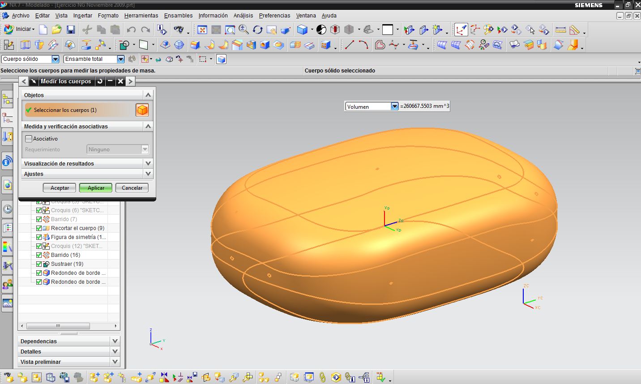Open the Iniciar dropdown menu
This screenshot has width=641, height=384.
pos(19,29)
